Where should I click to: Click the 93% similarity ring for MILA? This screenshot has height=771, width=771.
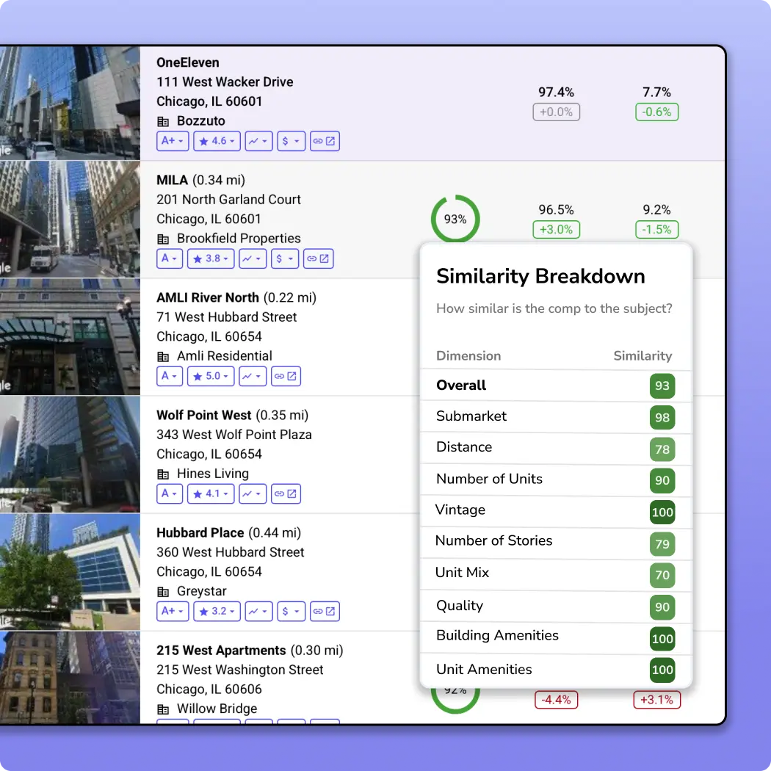[455, 219]
